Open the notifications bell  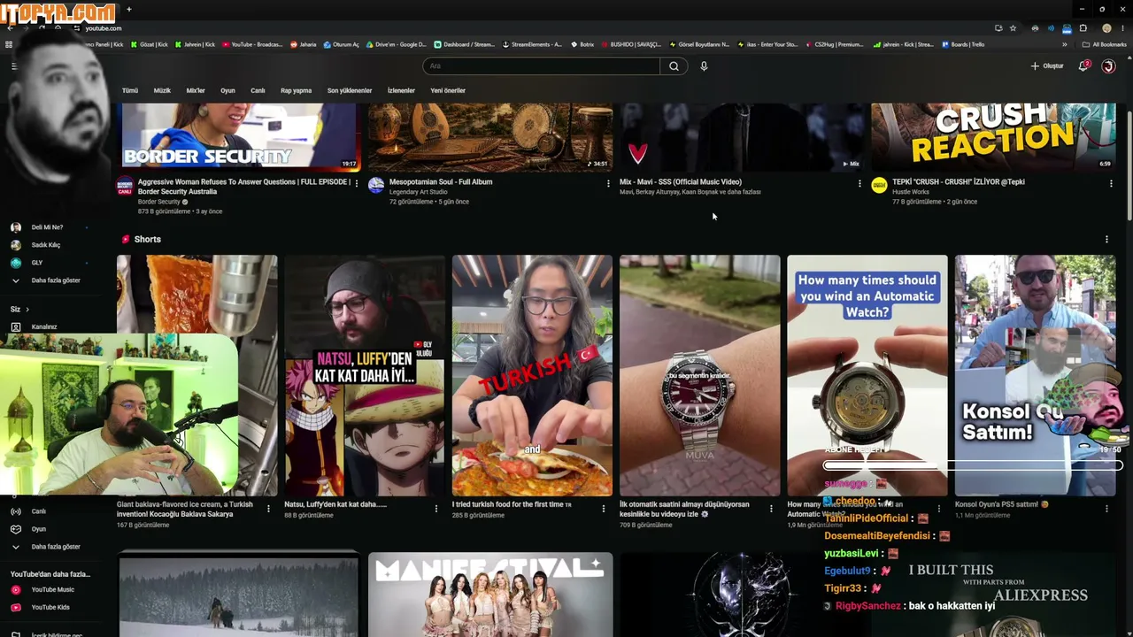point(1083,66)
